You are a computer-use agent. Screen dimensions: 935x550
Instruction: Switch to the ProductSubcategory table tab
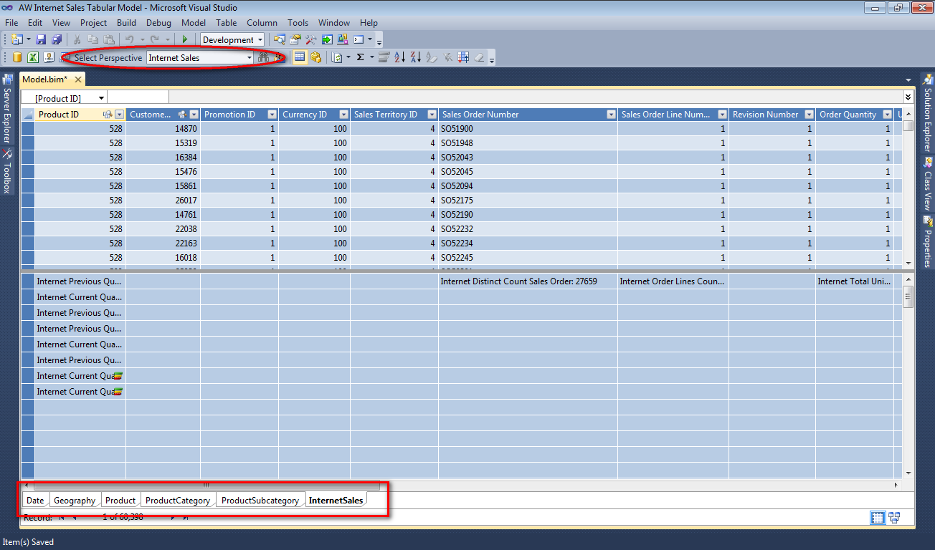(x=260, y=501)
